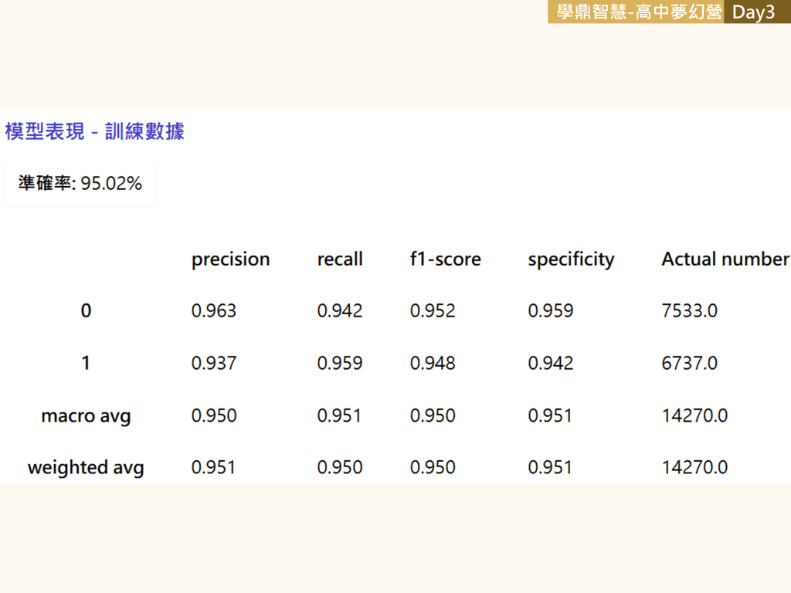Click the macro avg row label
The width and height of the screenshot is (791, 593).
(86, 416)
